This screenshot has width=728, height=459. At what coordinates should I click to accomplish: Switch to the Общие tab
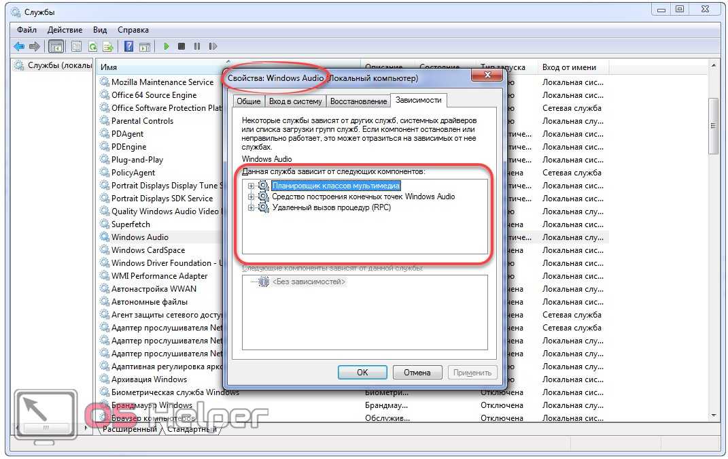click(x=248, y=101)
